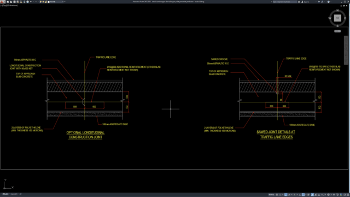Open the 1:1 annotation scale list
The image size is (350, 197).
point(323,195)
